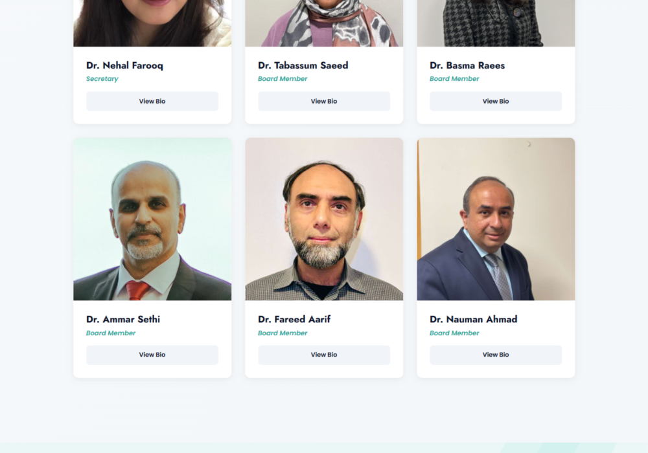
Task: Click Board Member label under Dr. Nauman Ahmad
Action: pos(454,333)
